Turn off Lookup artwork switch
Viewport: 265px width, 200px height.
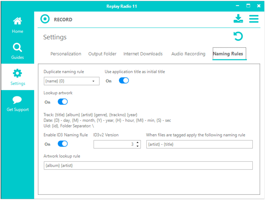tap(63, 102)
